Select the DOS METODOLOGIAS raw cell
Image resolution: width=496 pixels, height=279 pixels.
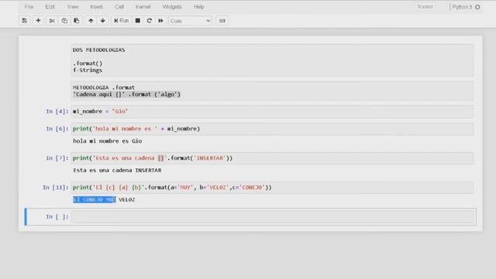click(x=273, y=60)
